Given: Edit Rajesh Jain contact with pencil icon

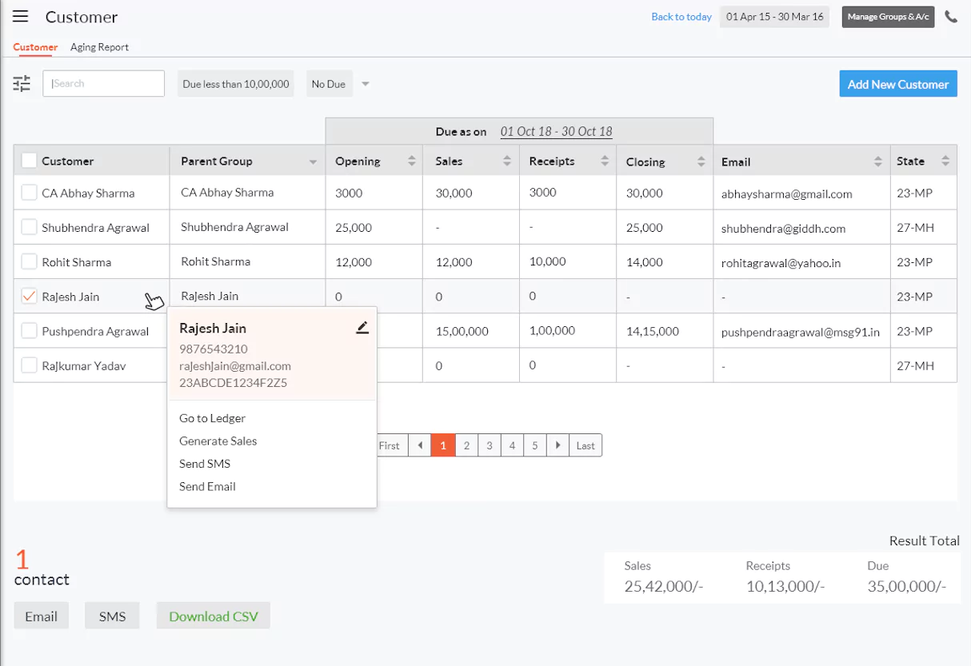Looking at the screenshot, I should [362, 327].
